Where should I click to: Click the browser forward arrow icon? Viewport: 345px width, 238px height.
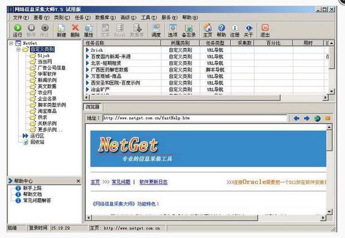307,118
